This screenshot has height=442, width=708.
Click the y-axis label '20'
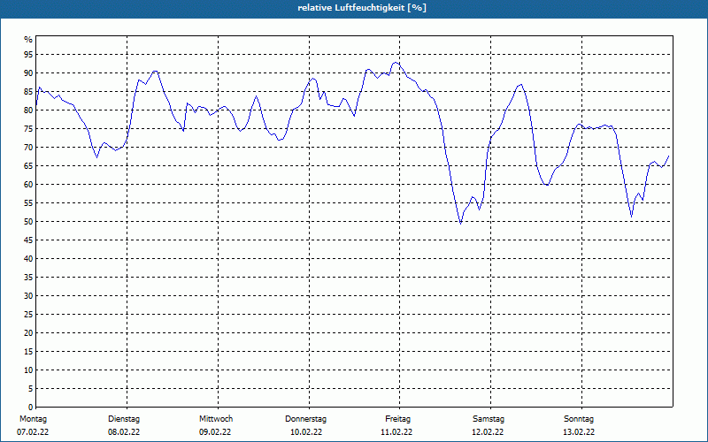click(28, 333)
